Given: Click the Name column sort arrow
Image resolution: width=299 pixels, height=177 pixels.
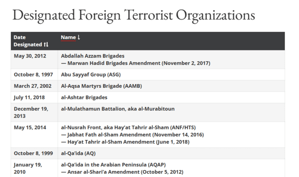Looking at the screenshot, I should coord(79,37).
